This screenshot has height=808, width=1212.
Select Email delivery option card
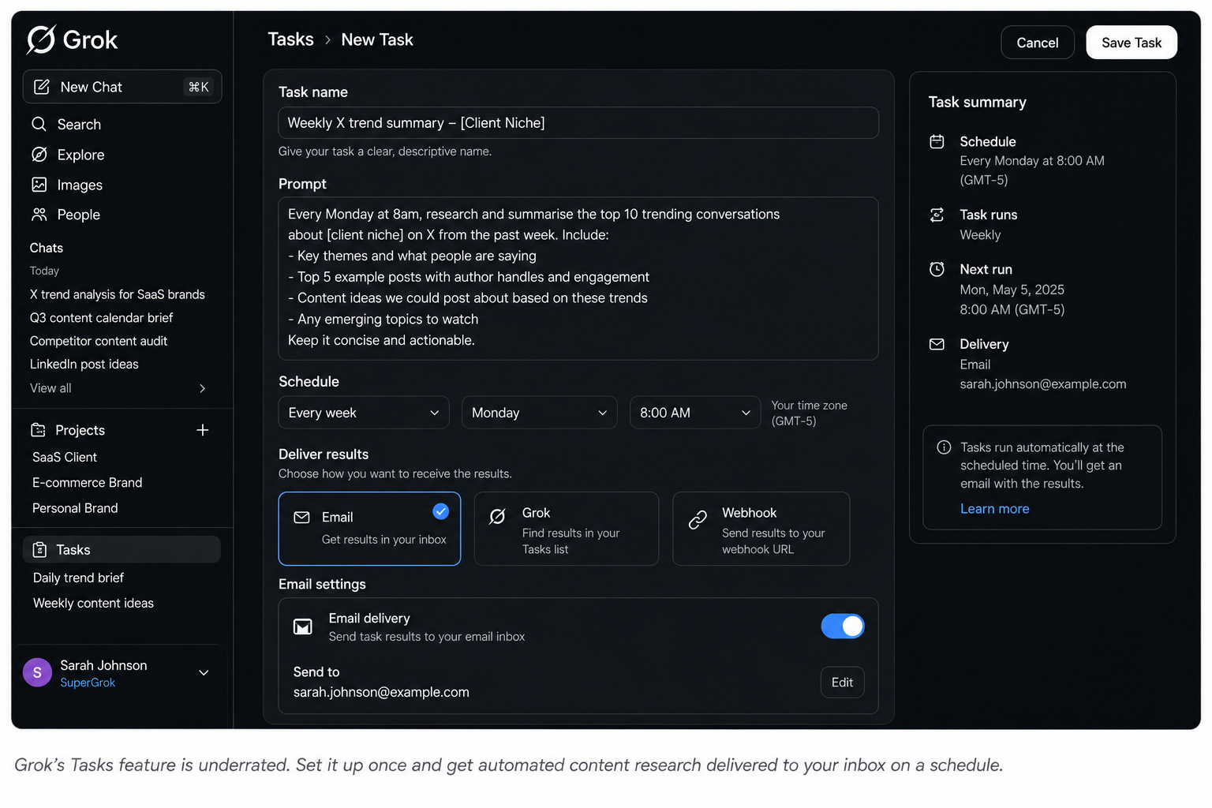click(x=369, y=529)
